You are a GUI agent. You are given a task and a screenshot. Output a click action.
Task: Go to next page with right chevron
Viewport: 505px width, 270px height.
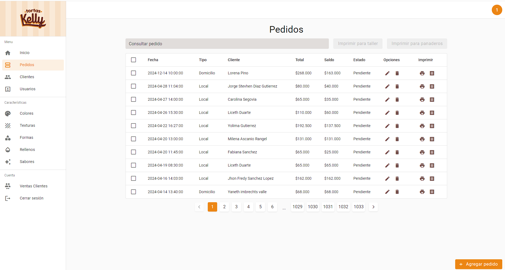[x=373, y=207]
